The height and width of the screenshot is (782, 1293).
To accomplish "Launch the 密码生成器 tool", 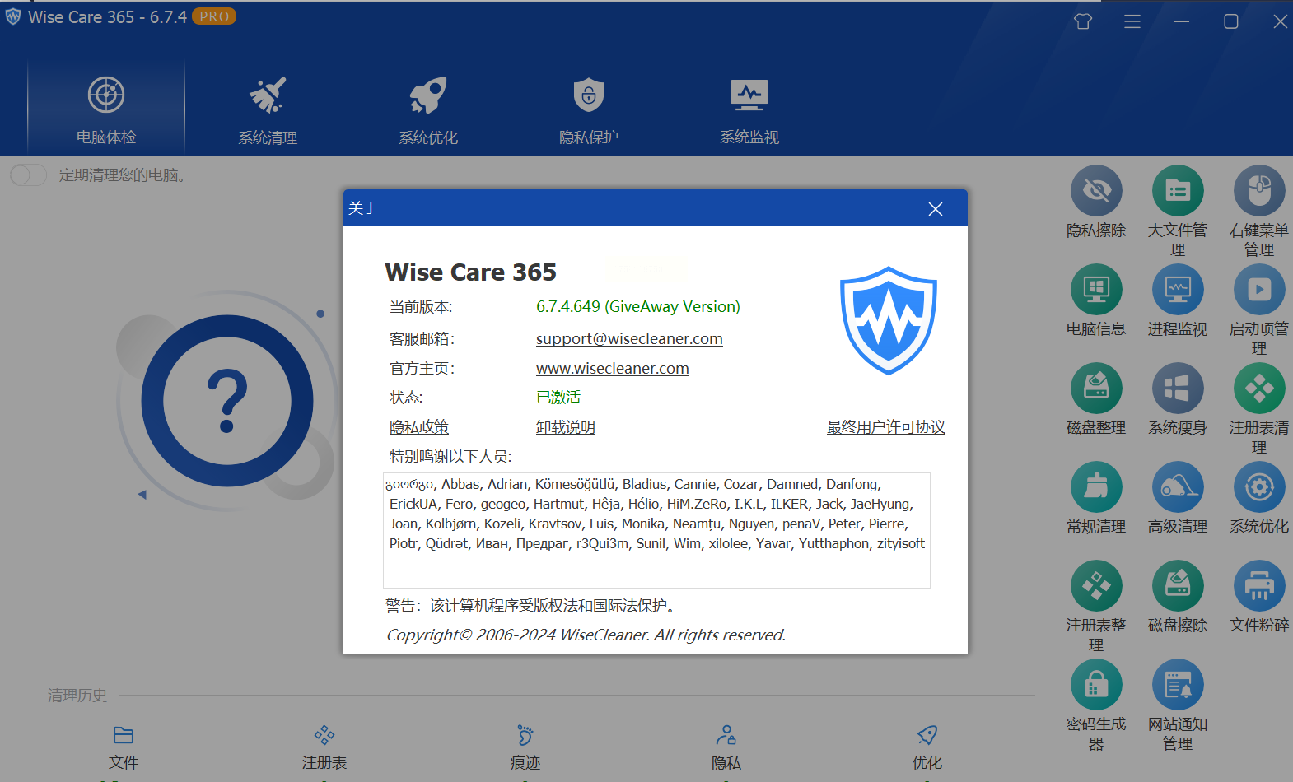I will pyautogui.click(x=1096, y=705).
